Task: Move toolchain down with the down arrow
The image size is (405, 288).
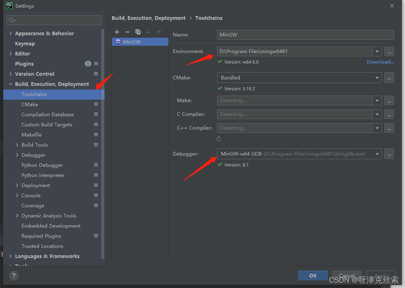Action: 159,32
